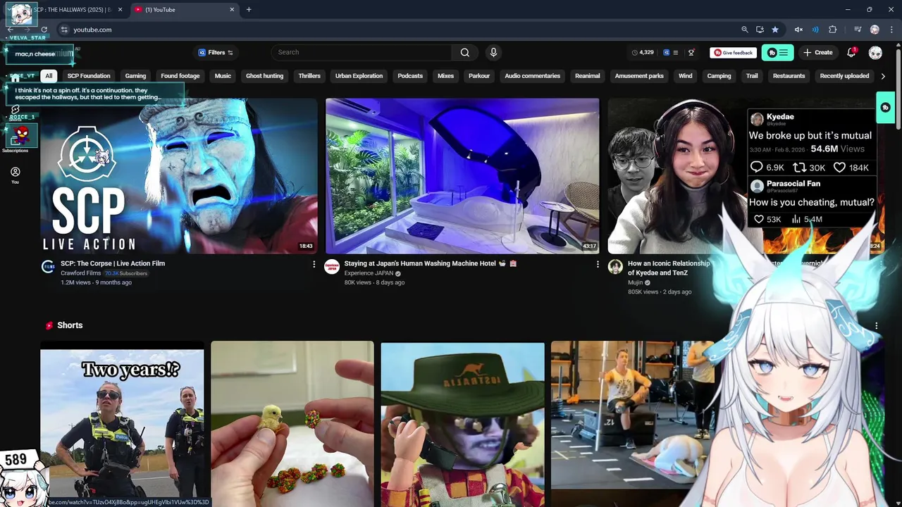
Task: Click the blue sound waves extension icon
Action: pos(815,30)
